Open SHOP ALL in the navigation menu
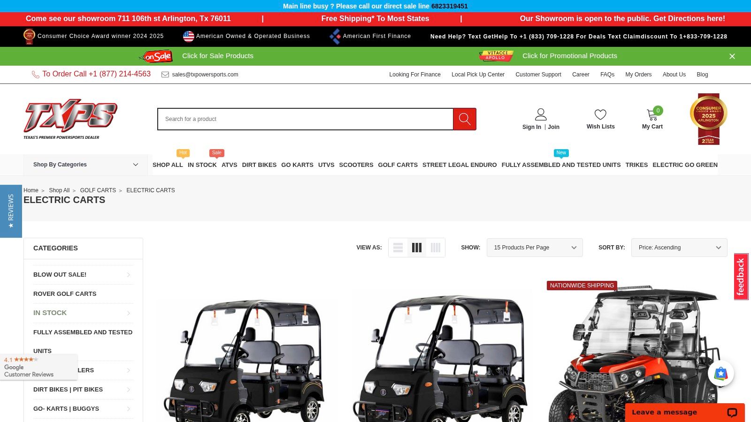The height and width of the screenshot is (422, 751). [168, 165]
